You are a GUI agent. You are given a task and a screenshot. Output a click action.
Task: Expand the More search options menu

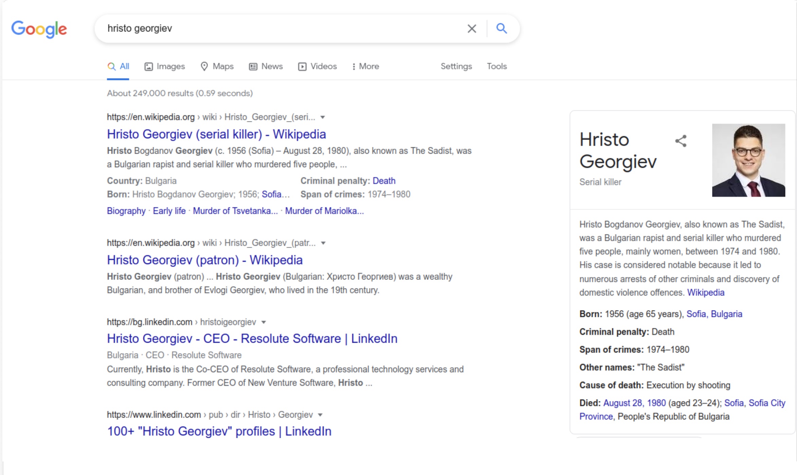pyautogui.click(x=366, y=66)
